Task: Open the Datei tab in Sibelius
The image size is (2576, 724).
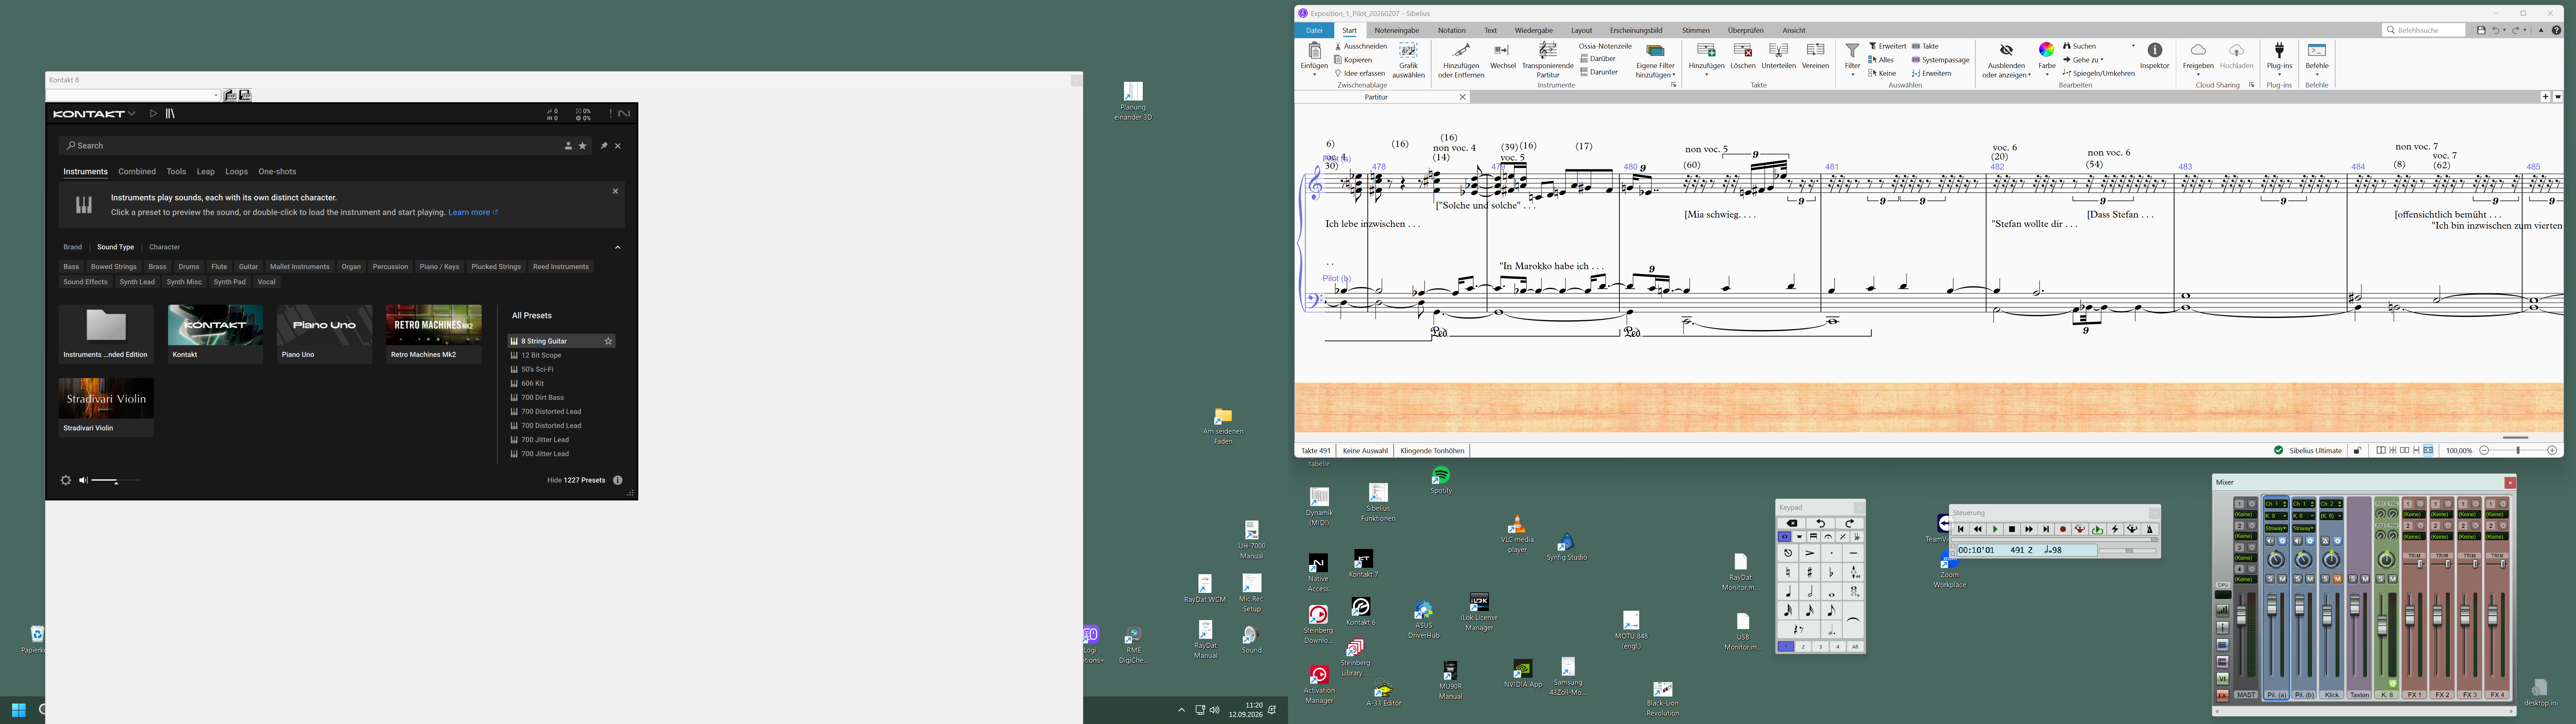Action: coord(1314,30)
